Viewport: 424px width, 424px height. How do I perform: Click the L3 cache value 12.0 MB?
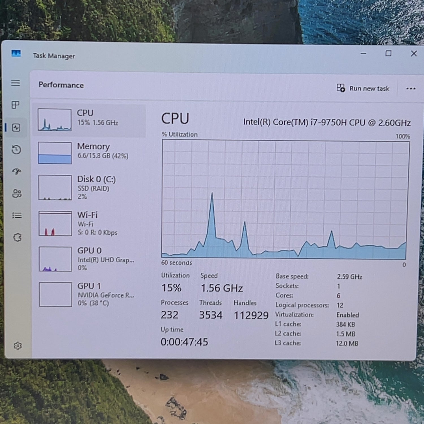click(347, 343)
